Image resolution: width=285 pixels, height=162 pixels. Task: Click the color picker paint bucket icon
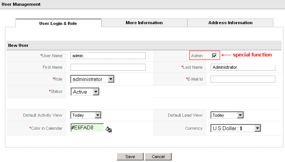pos(109,130)
